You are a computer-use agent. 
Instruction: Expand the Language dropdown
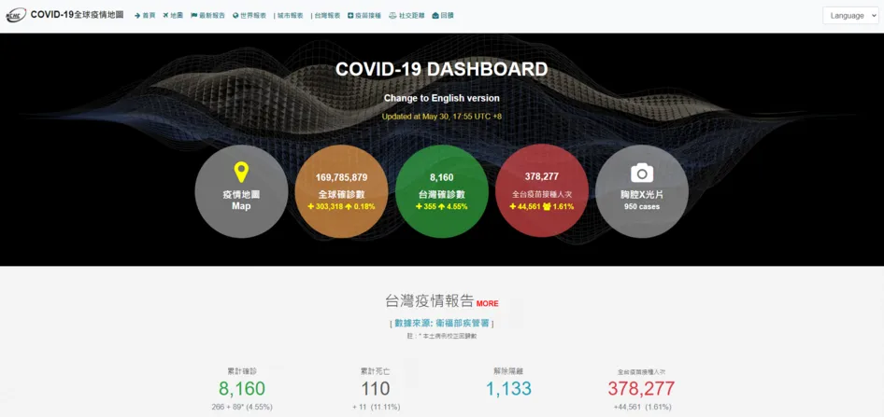coord(850,16)
